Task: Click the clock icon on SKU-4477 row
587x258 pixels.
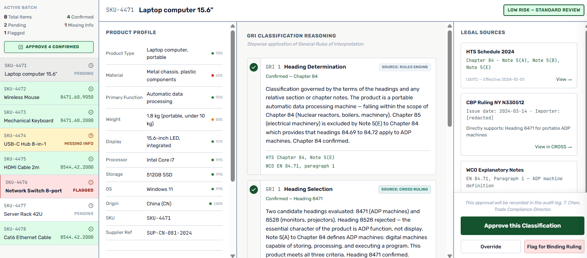Action: point(91,206)
